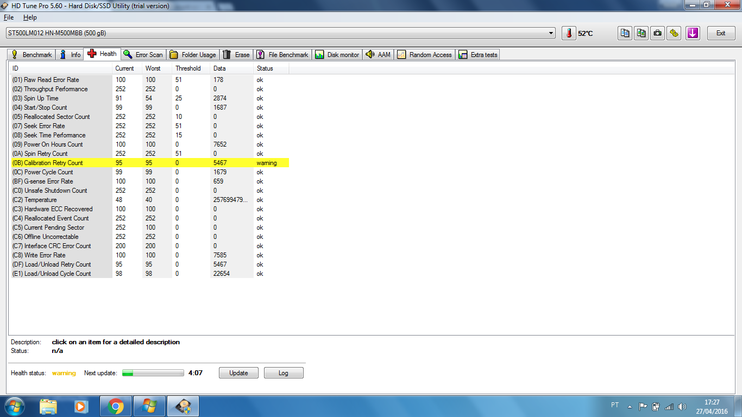Select the (C8) Write Error Rate row

pos(149,255)
